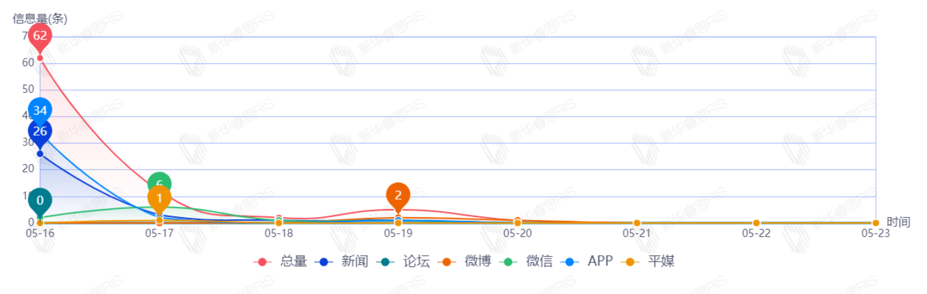Toggle the 总量 legend series
The width and height of the screenshot is (927, 294).
280,261
